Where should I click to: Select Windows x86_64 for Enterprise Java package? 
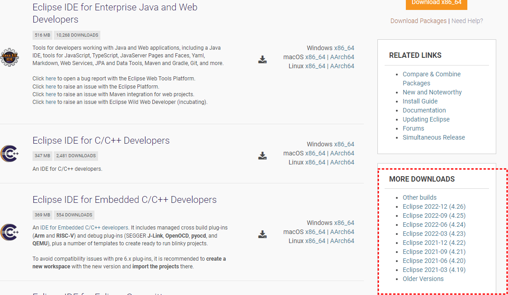(x=344, y=48)
